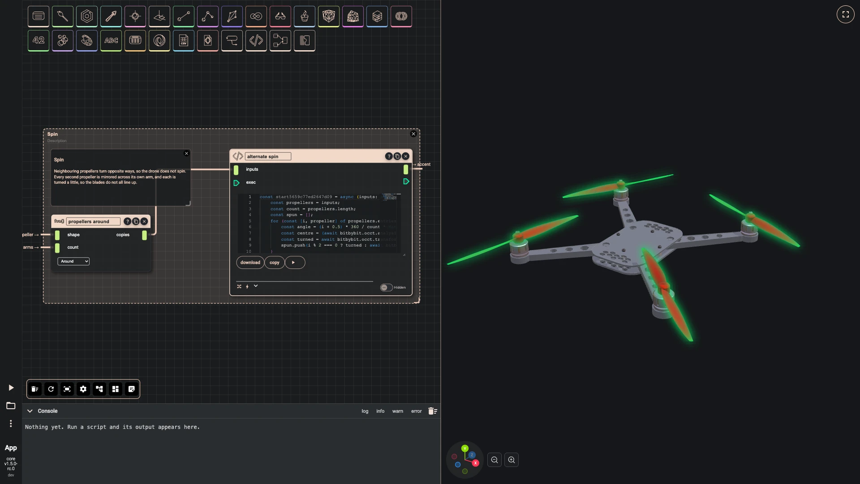Open the glasses category icon
Viewport: 860px width, 484px height.
(280, 17)
